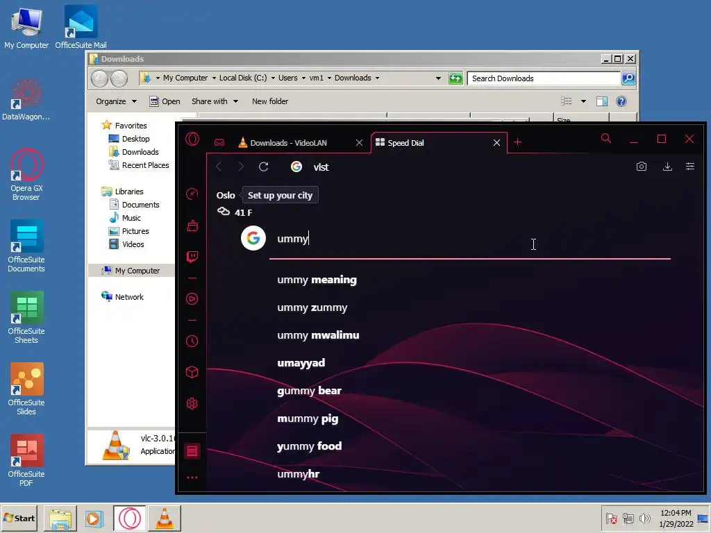Open the volume icon in system tray
This screenshot has height=533, width=711.
(644, 518)
